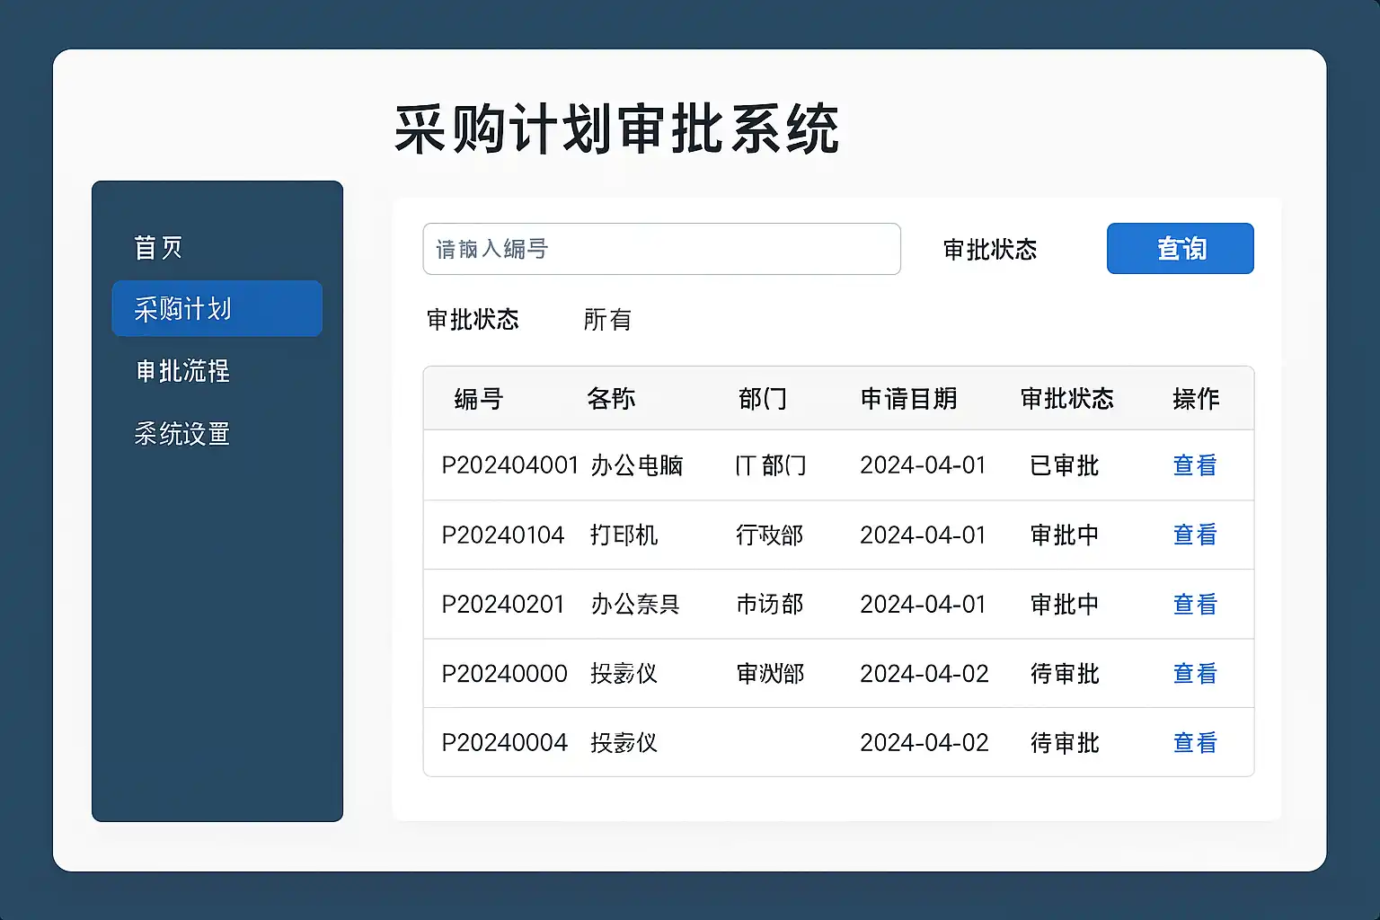Screen dimensions: 1380x920
Task: Click the 编号 column header
Action: pyautogui.click(x=479, y=398)
